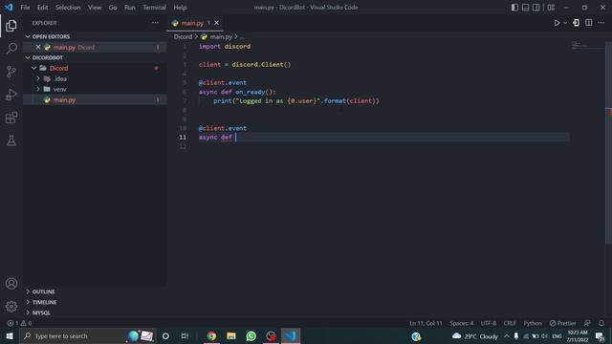The image size is (612, 344).
Task: Toggle Secondary Side Bar layout
Action: pos(535,8)
